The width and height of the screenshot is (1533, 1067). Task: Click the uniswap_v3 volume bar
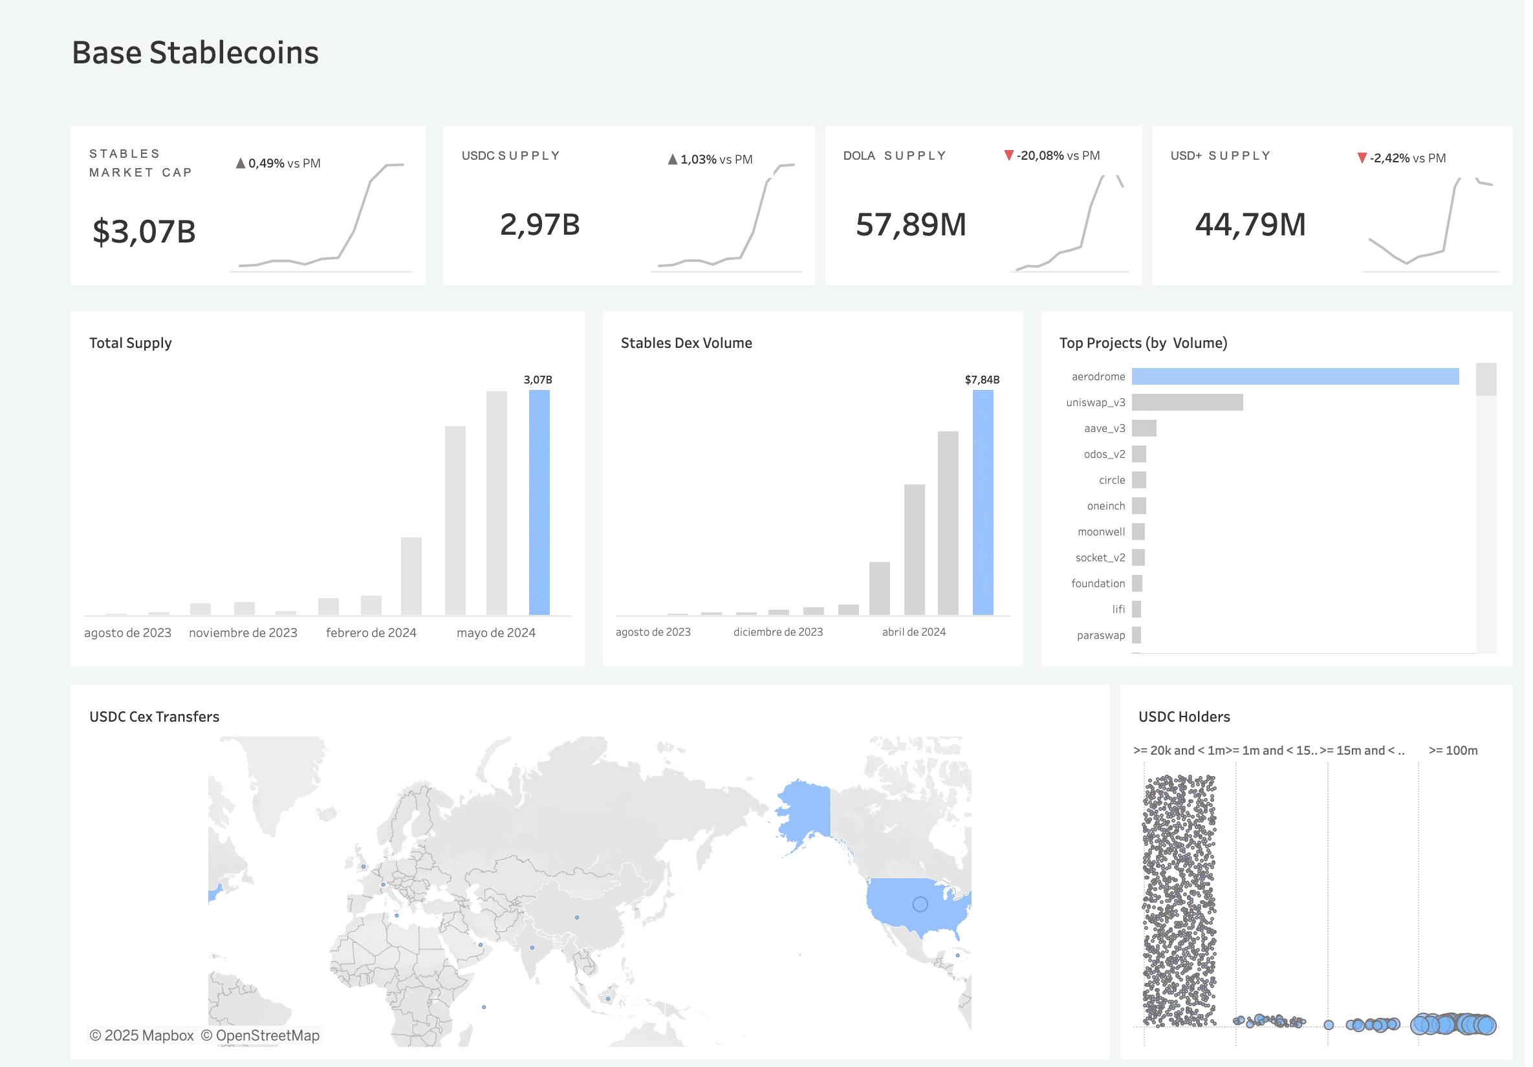tap(1187, 402)
